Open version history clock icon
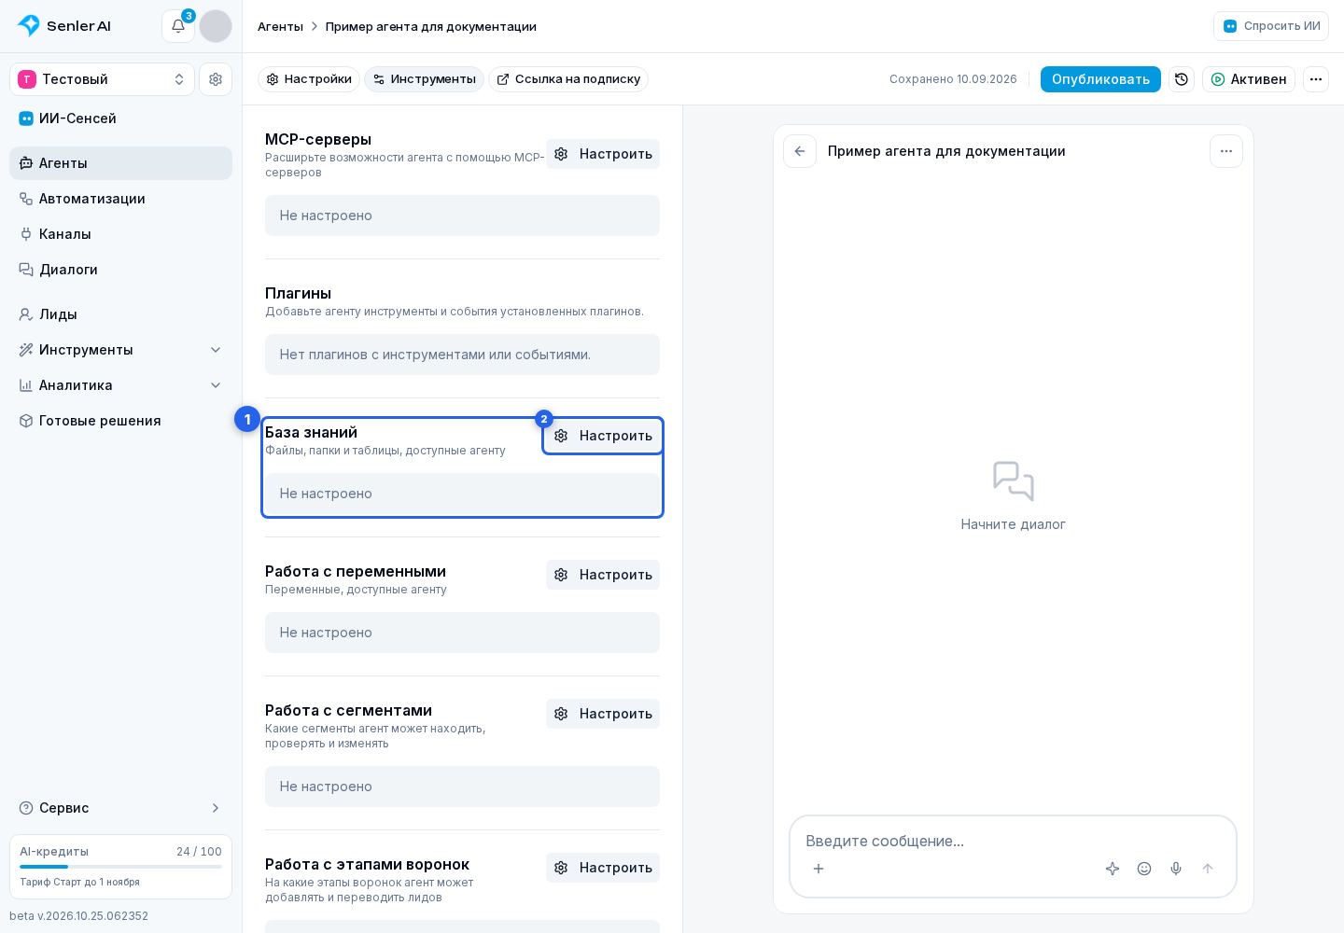The width and height of the screenshot is (1344, 933). [x=1182, y=79]
